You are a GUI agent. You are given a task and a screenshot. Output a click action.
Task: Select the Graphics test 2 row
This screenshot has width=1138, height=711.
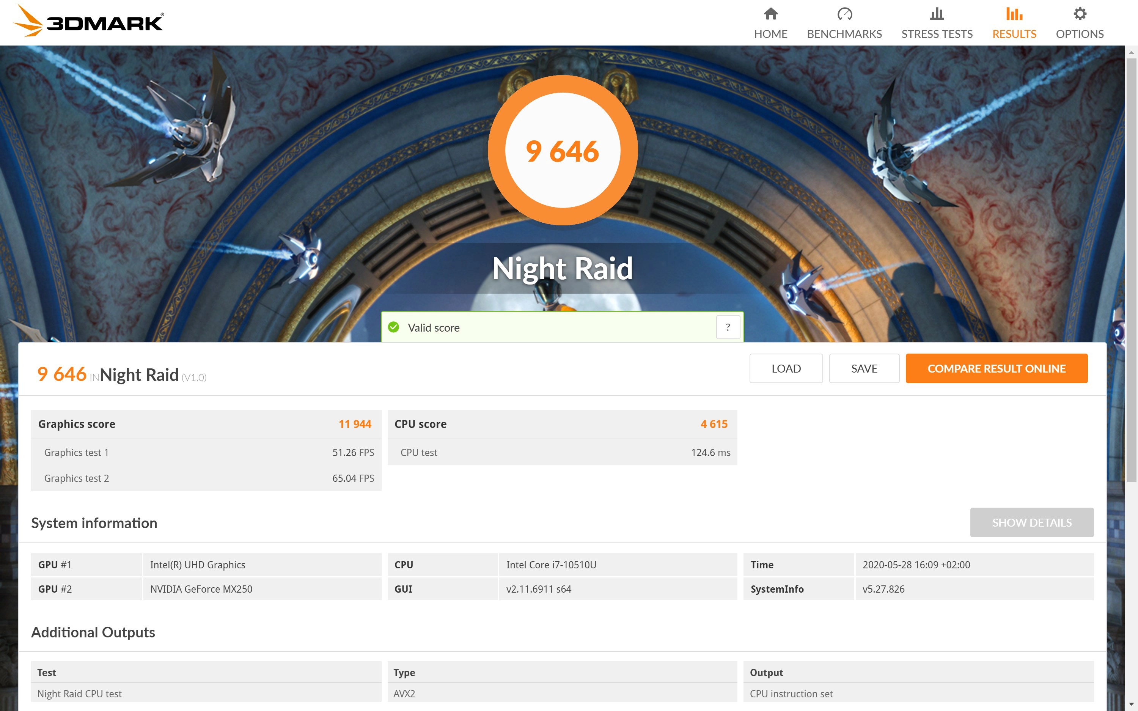tap(206, 478)
